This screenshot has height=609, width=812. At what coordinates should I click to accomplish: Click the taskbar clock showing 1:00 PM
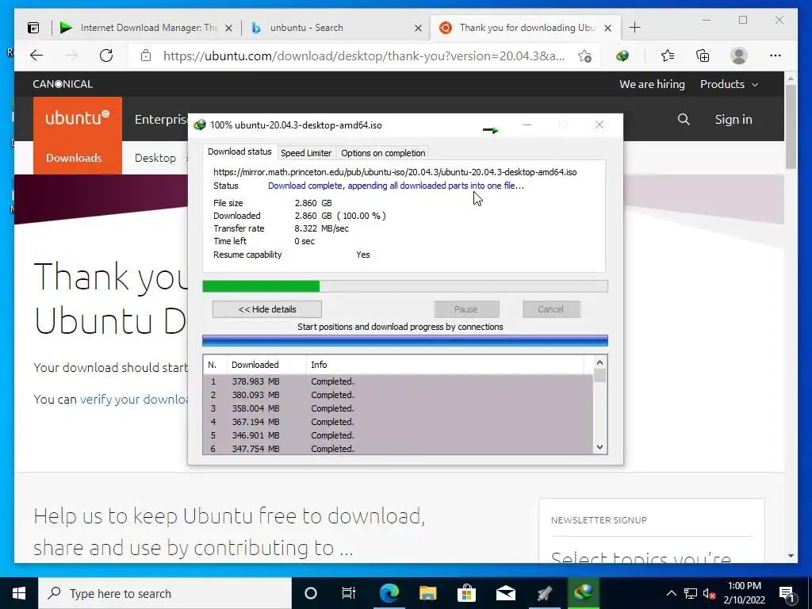tap(744, 593)
